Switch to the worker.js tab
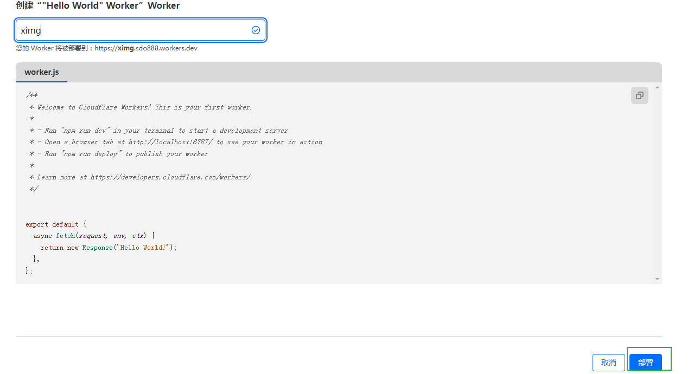This screenshot has height=374, width=694. point(42,72)
